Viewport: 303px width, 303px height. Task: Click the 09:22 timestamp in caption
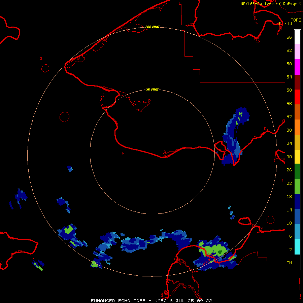pyautogui.click(x=204, y=301)
